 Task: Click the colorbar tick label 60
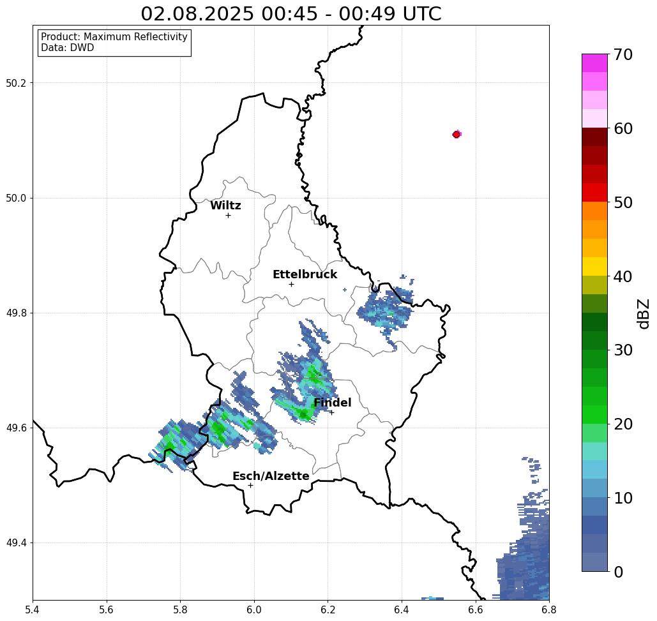pos(623,128)
